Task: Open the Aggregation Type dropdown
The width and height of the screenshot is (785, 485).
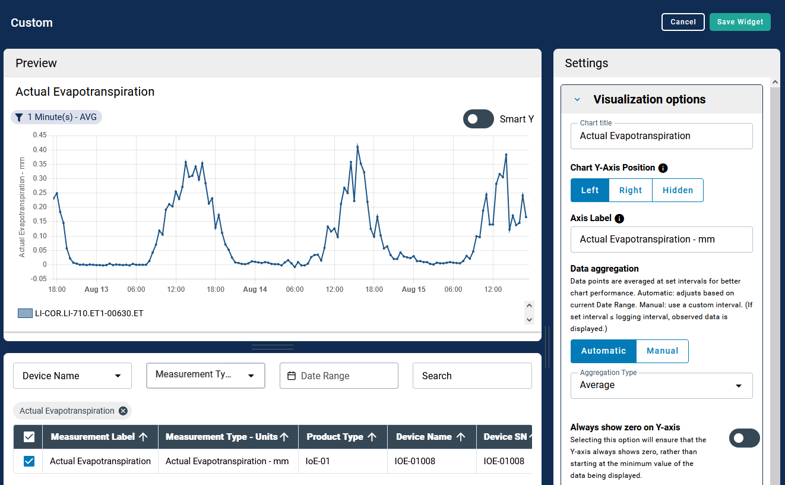Action: click(661, 385)
